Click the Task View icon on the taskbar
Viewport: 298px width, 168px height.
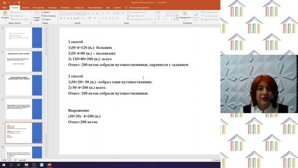19,165
